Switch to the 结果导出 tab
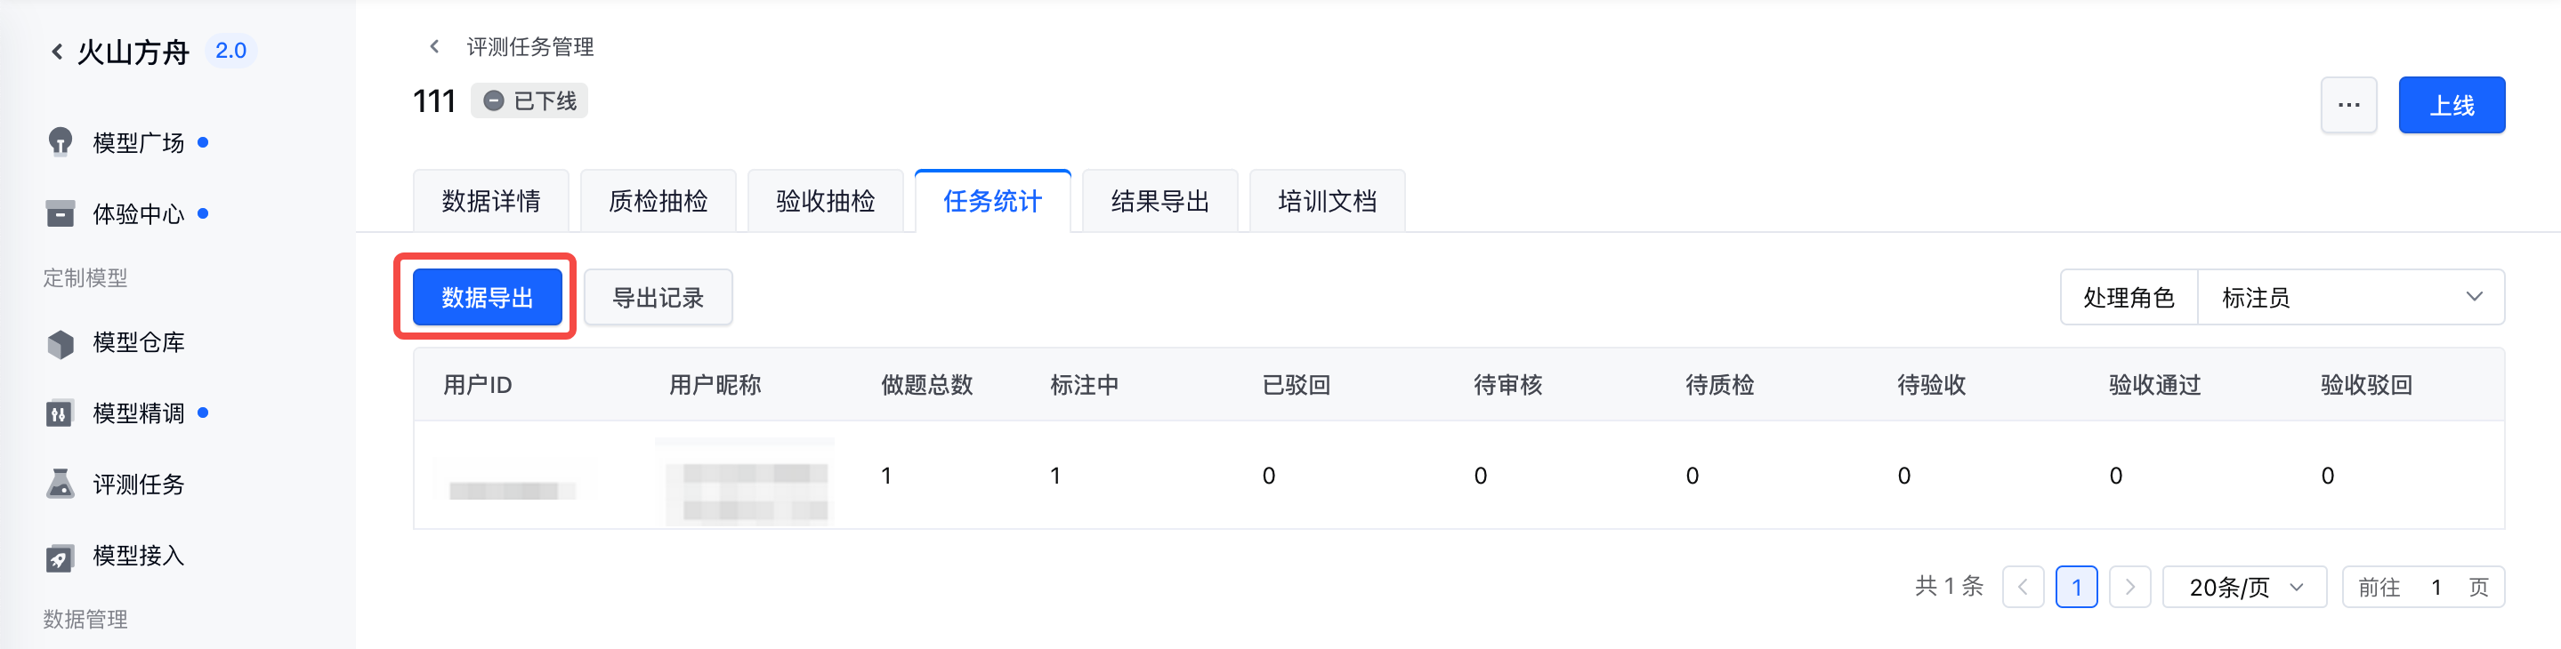Image resolution: width=2561 pixels, height=649 pixels. pos(1159,201)
